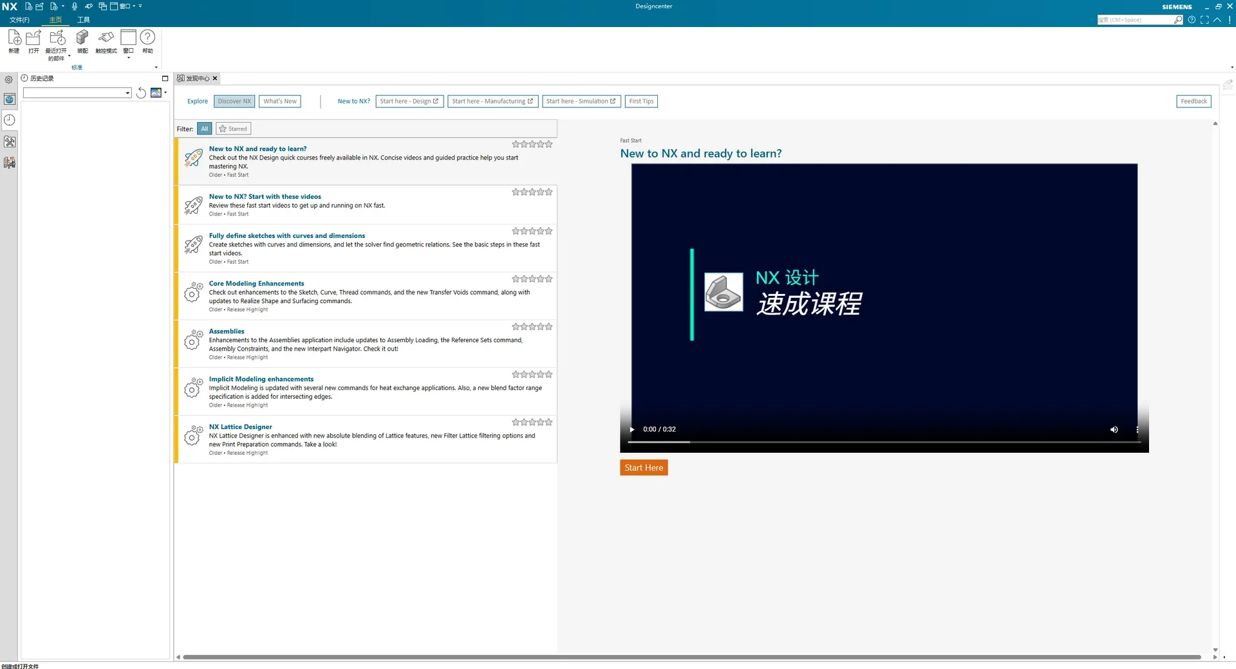
Task: Click the microphone icon in the quick access toolbar
Action: point(75,6)
